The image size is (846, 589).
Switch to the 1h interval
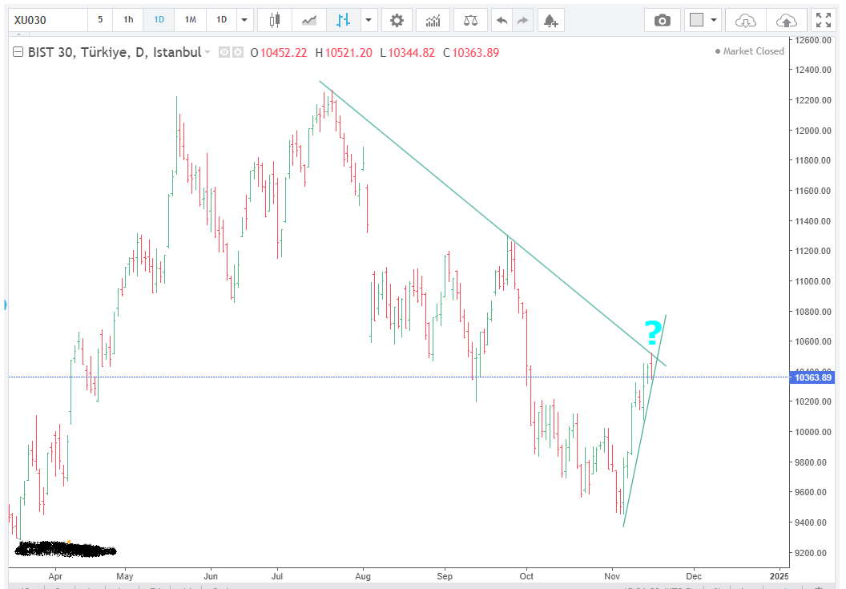(128, 20)
